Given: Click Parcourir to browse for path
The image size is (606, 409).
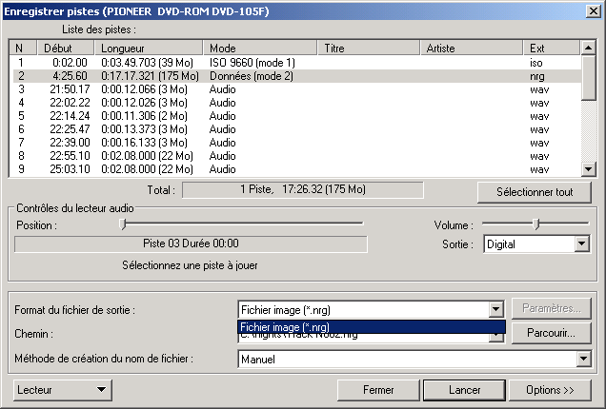Looking at the screenshot, I should click(x=551, y=334).
